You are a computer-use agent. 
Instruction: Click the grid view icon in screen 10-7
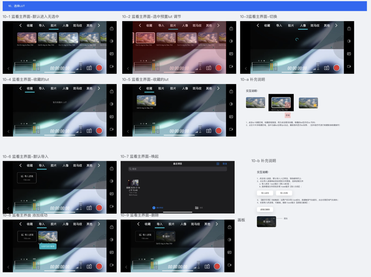point(218,164)
